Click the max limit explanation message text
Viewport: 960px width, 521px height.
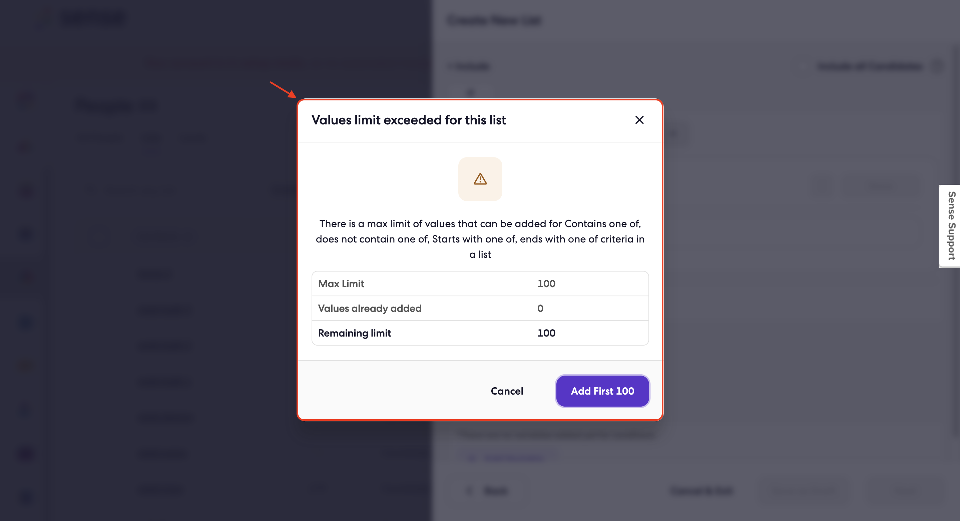coord(480,239)
